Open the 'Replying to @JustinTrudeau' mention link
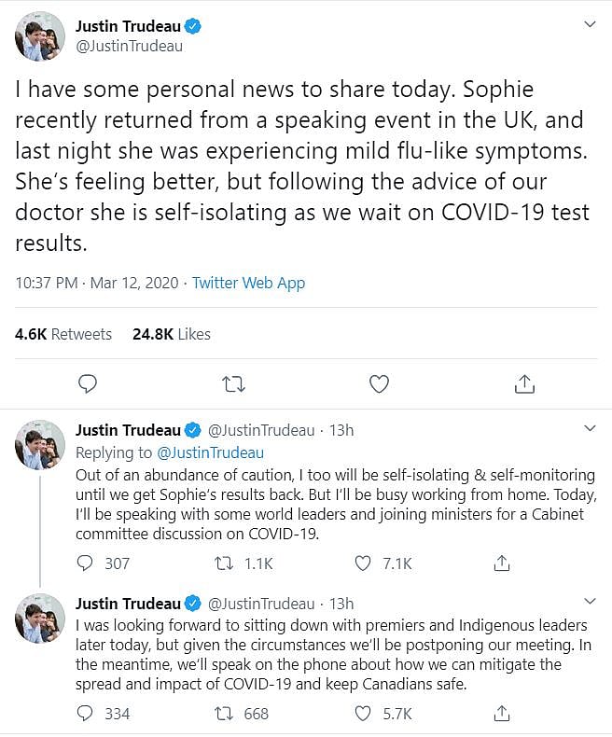This screenshot has height=737, width=612. 209,452
